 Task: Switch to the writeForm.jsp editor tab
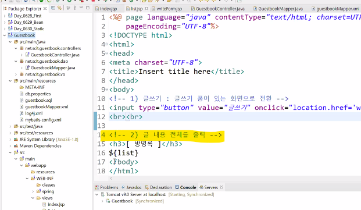click(x=167, y=9)
